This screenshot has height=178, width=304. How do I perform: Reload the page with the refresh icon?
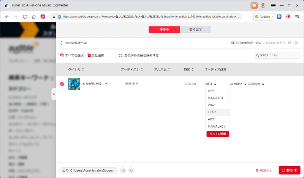point(25,17)
